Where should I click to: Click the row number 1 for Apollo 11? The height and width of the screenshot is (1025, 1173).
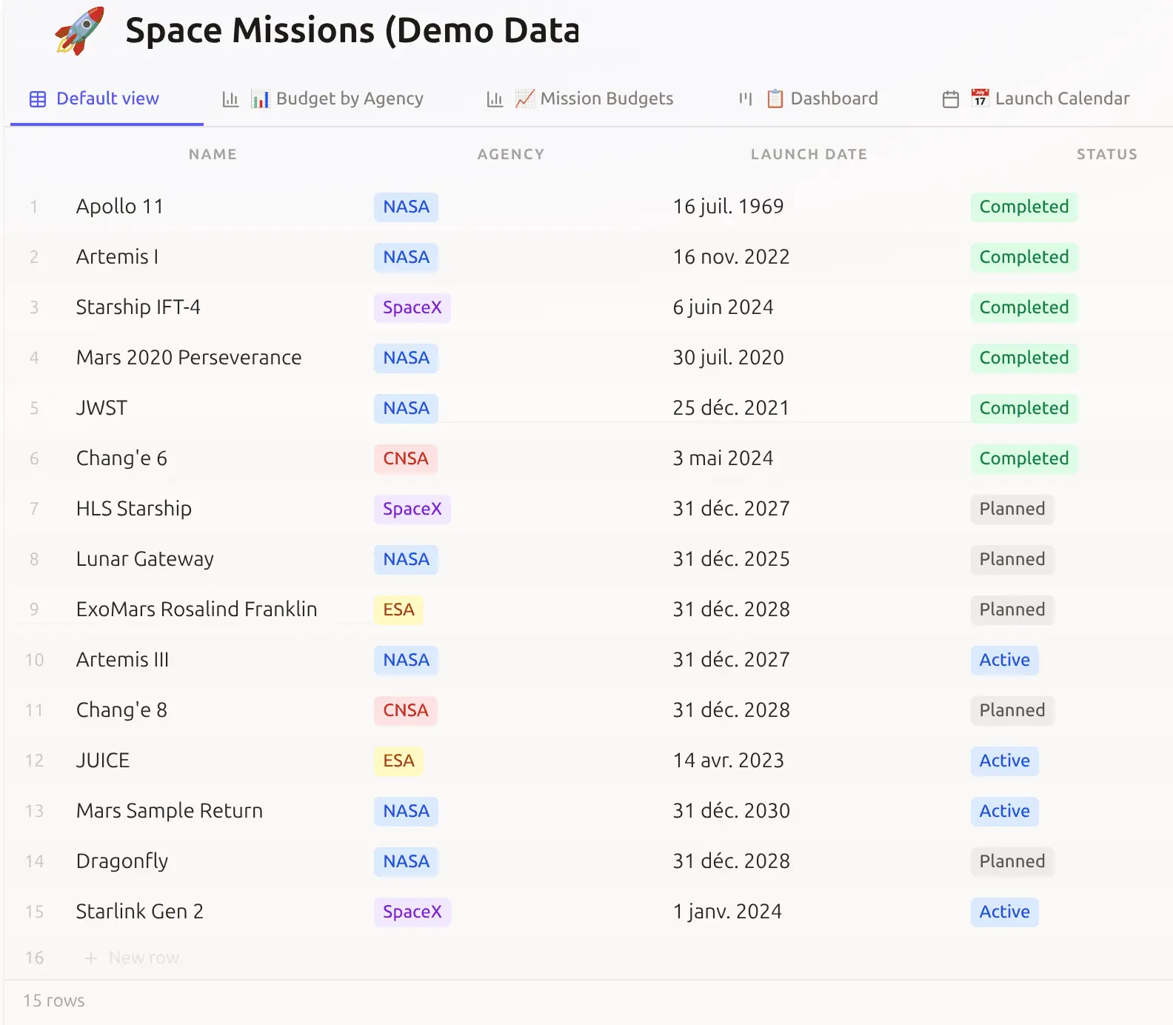tap(34, 207)
